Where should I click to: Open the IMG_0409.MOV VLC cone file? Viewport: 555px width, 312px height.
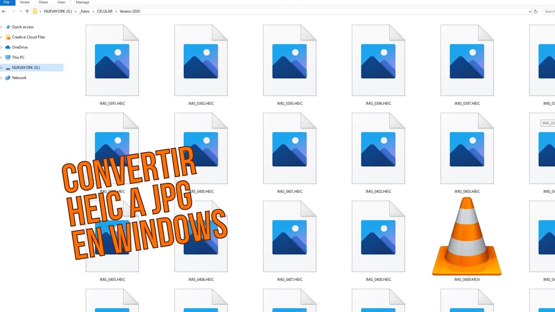coord(467,237)
